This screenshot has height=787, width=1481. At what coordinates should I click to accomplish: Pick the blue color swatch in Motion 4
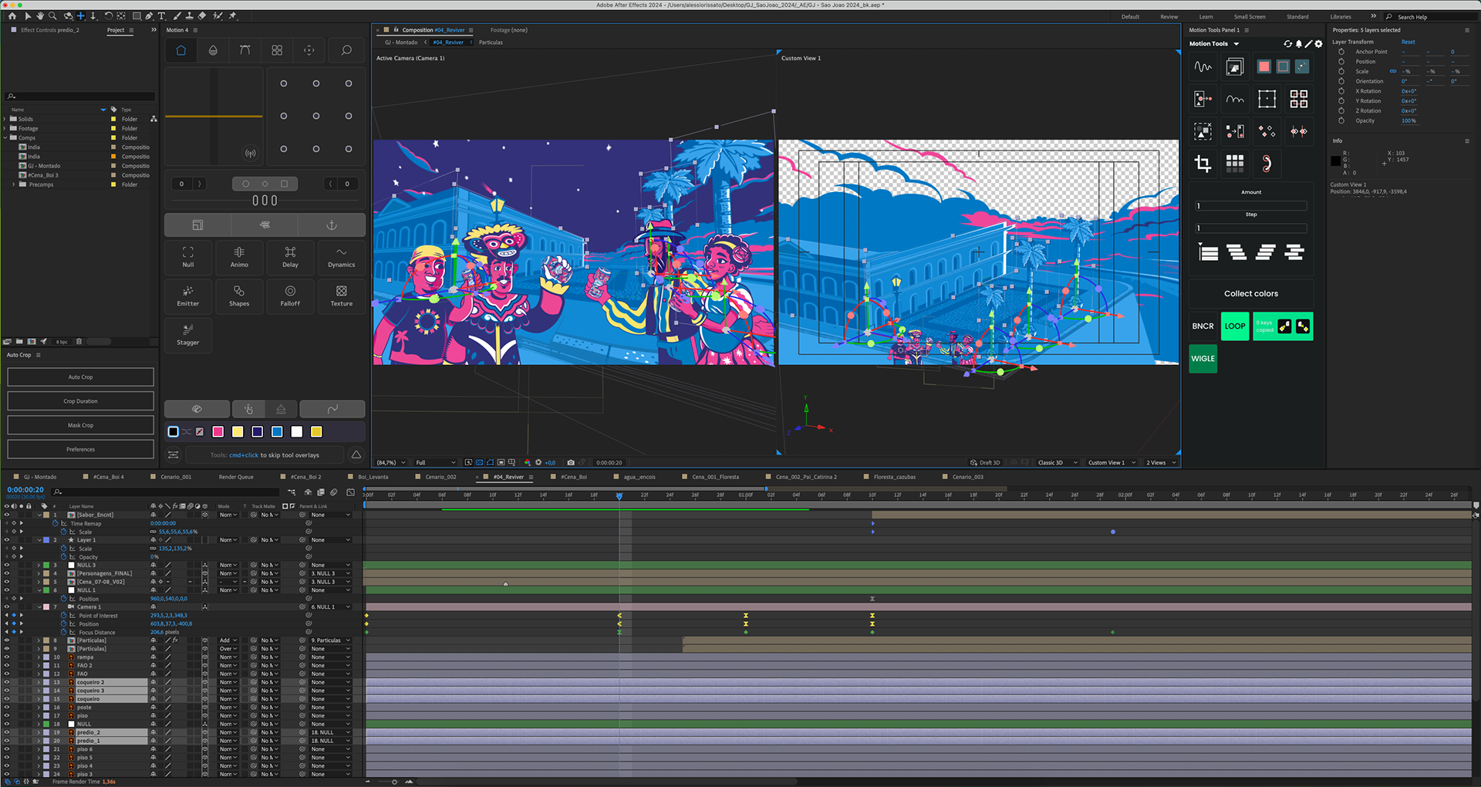point(277,432)
